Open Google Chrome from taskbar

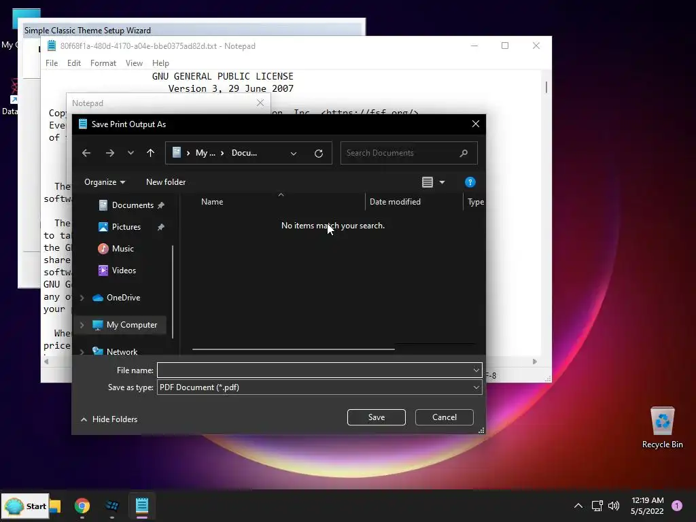click(82, 506)
